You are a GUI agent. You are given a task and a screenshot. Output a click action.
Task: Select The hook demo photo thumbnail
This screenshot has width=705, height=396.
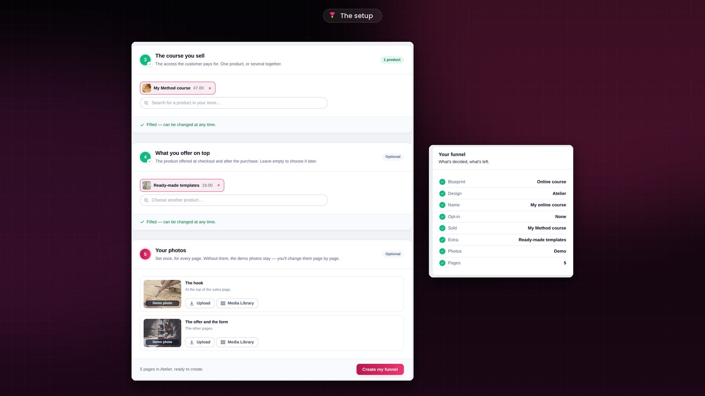pos(162,294)
